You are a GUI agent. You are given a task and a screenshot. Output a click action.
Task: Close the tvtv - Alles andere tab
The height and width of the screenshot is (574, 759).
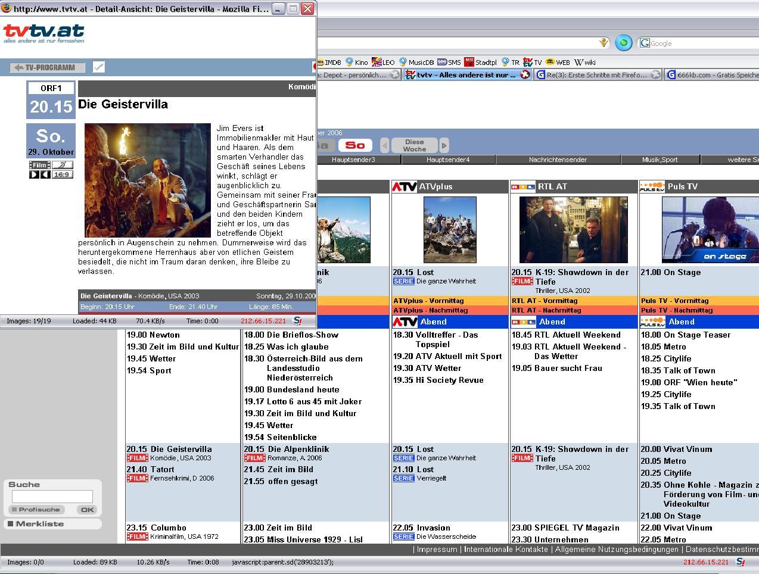pos(524,75)
